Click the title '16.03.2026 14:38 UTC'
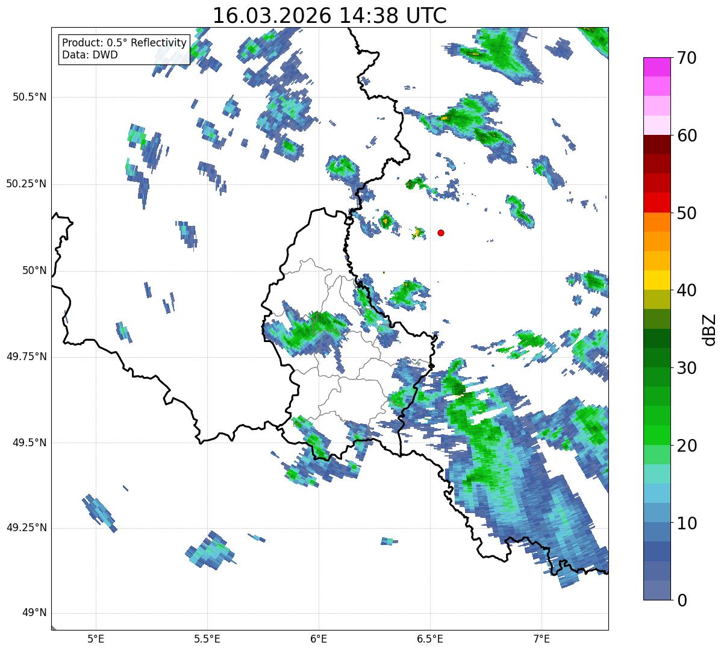 [329, 16]
